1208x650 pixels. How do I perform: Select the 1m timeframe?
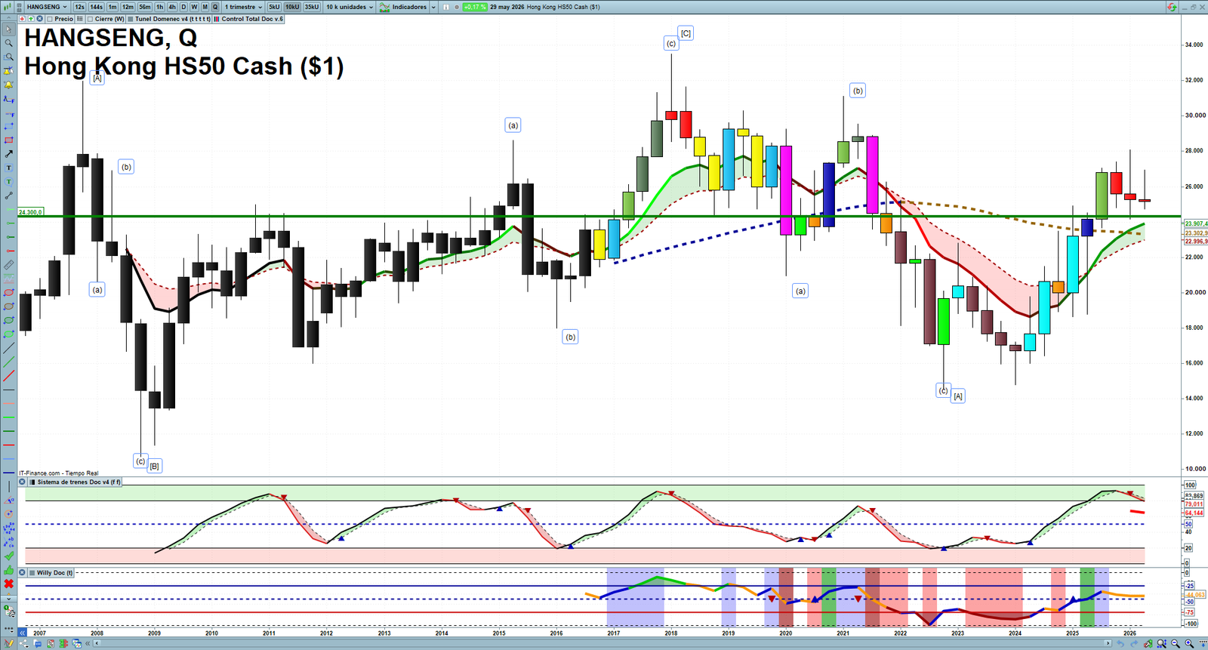(x=112, y=7)
